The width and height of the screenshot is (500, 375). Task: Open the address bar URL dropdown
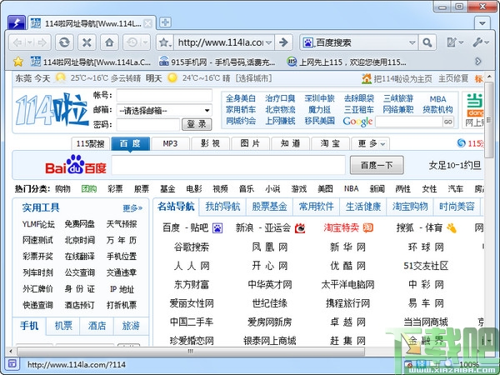(x=269, y=42)
